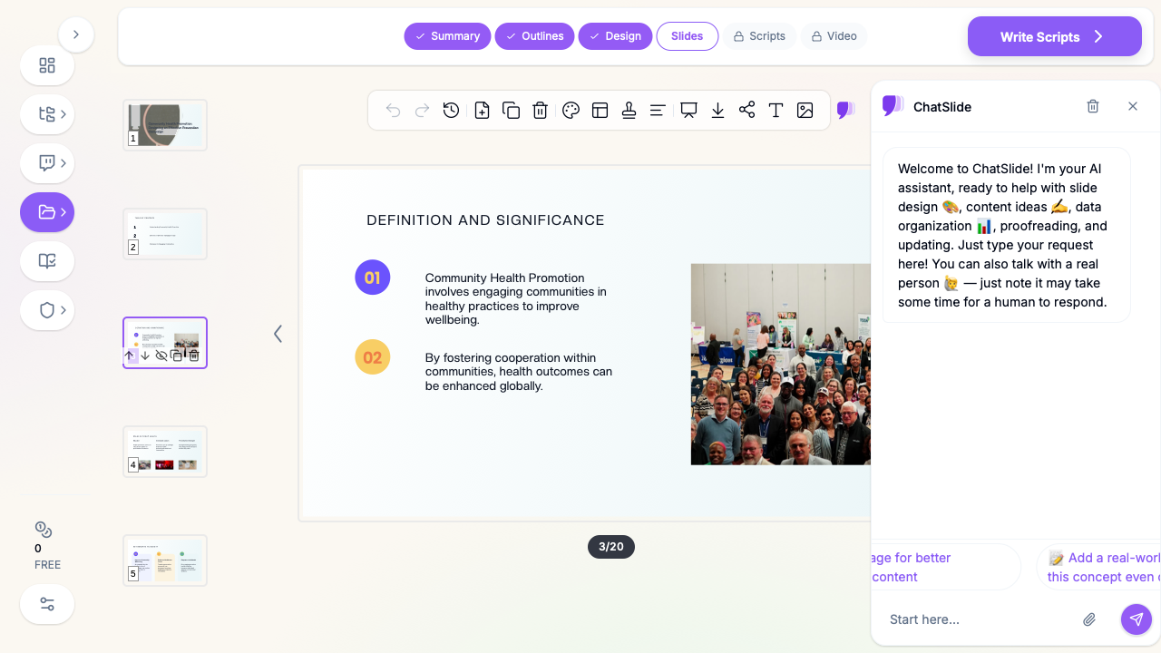Delete current slide using toolbar trash

click(x=540, y=111)
